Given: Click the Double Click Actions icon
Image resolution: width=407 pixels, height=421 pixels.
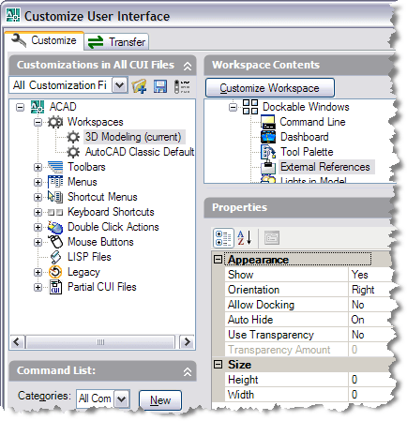Looking at the screenshot, I should 55,227.
